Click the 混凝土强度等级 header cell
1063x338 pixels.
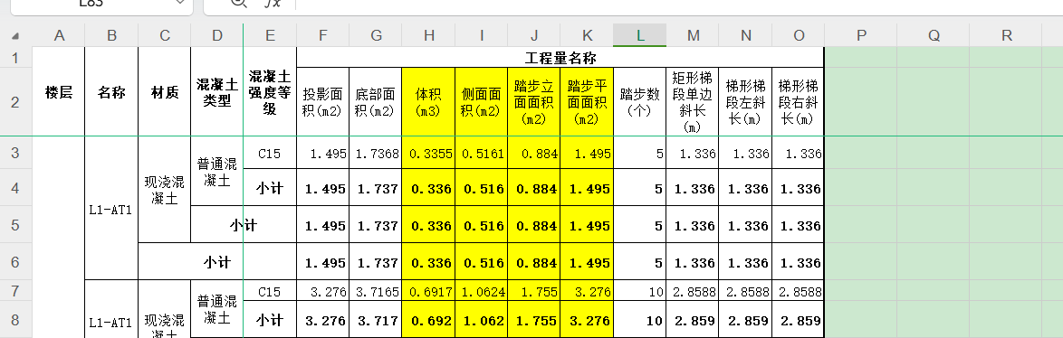pos(271,92)
